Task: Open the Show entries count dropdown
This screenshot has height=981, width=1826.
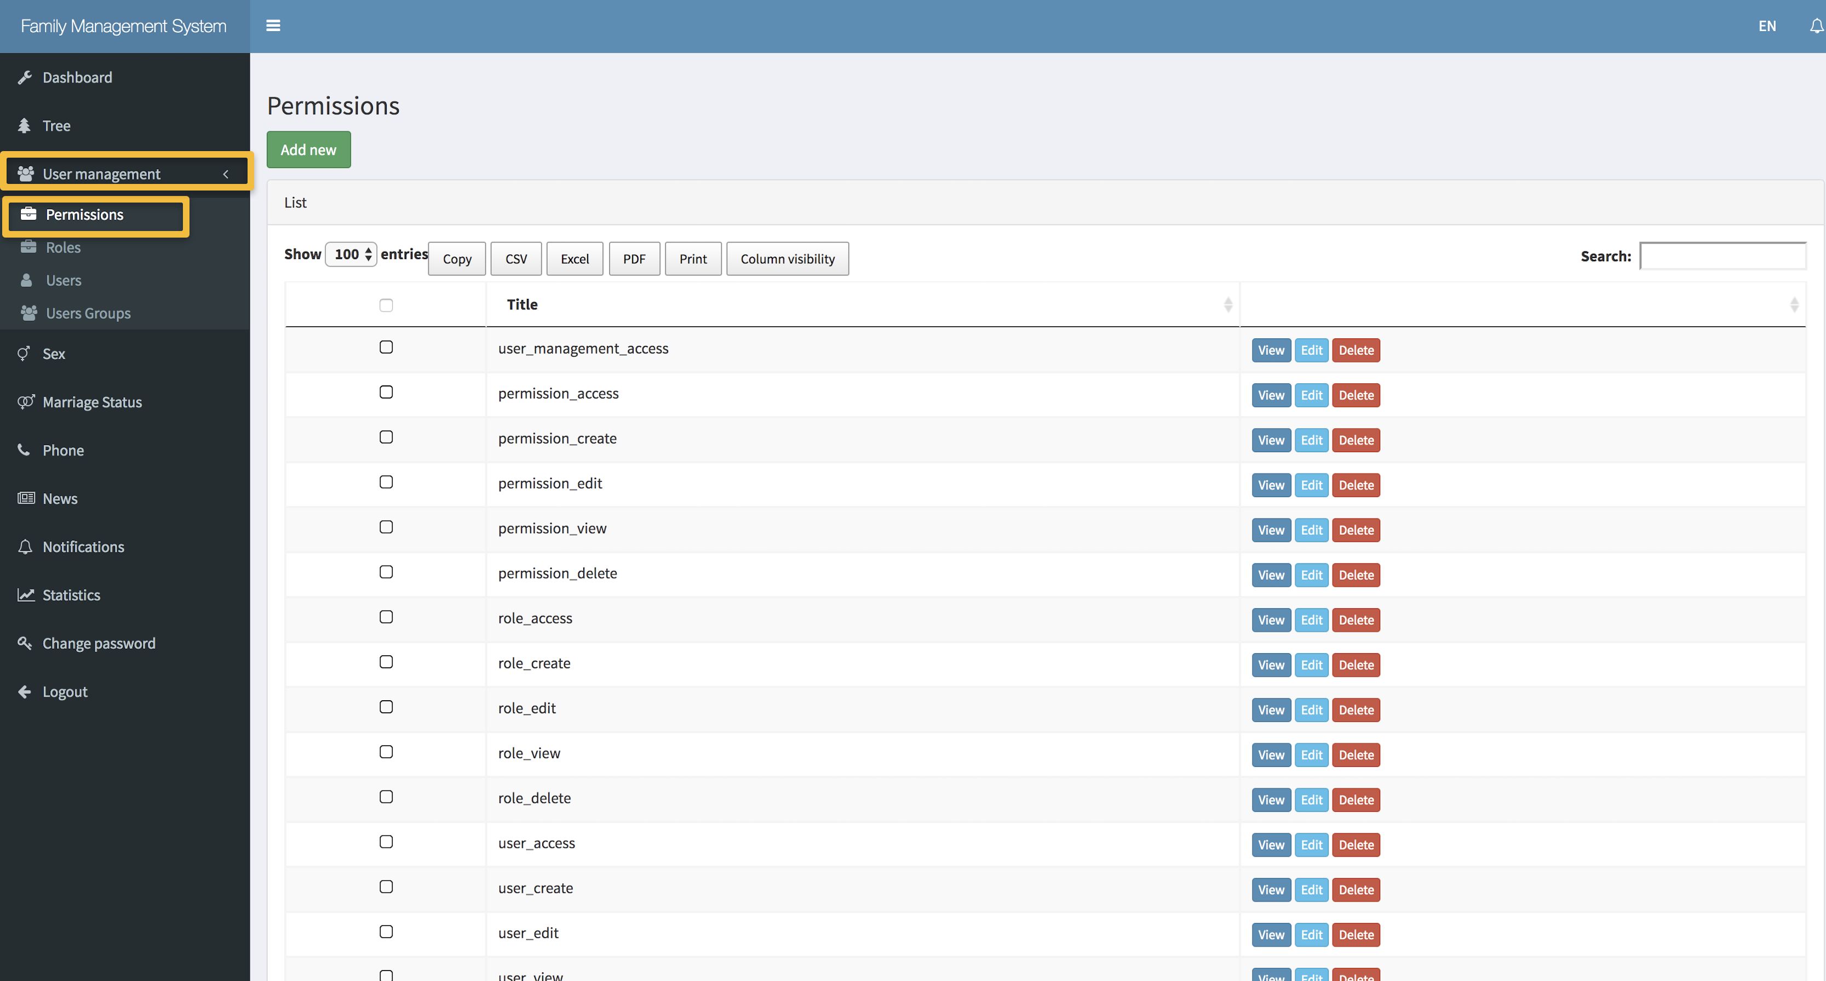Action: [x=351, y=254]
